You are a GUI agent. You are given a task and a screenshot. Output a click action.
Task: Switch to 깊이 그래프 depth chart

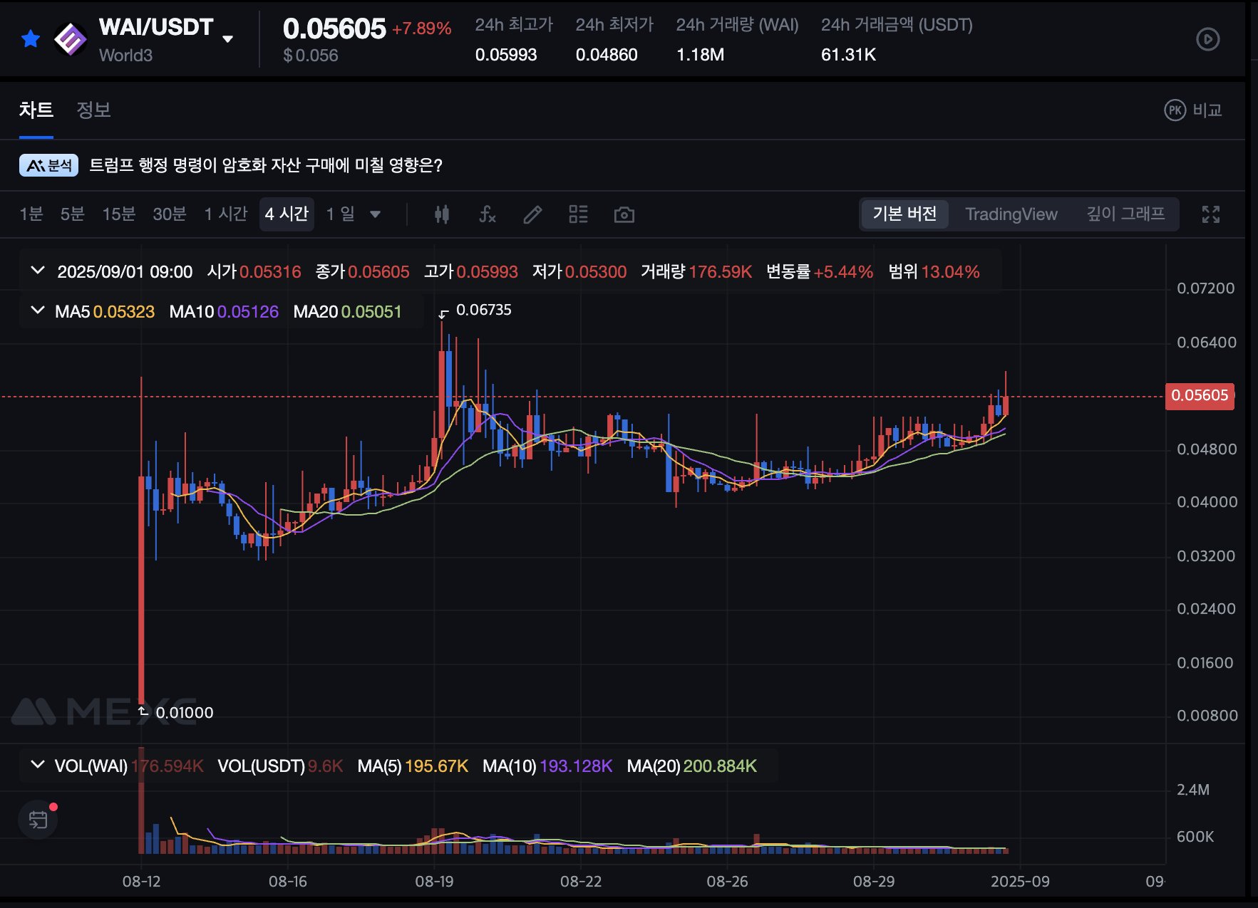[x=1125, y=214]
